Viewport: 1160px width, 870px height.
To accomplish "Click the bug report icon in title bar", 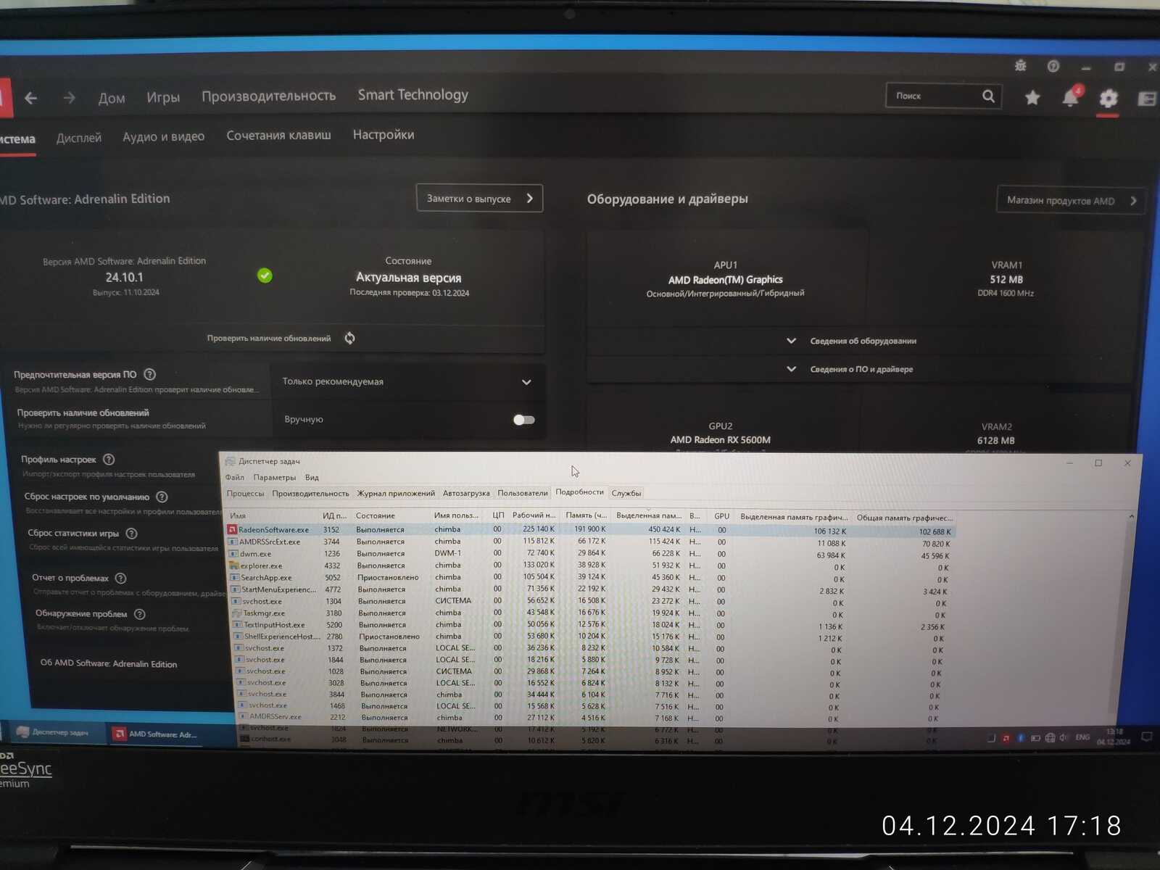I will click(x=1021, y=66).
